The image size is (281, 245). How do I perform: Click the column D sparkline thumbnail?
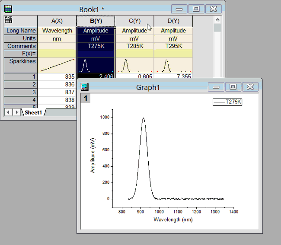click(x=173, y=66)
